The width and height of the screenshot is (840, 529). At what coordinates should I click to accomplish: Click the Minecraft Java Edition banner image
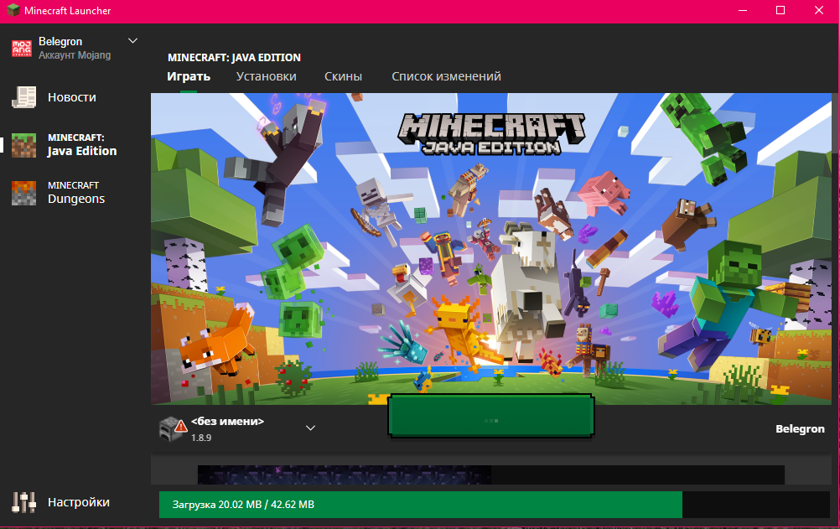pyautogui.click(x=491, y=249)
